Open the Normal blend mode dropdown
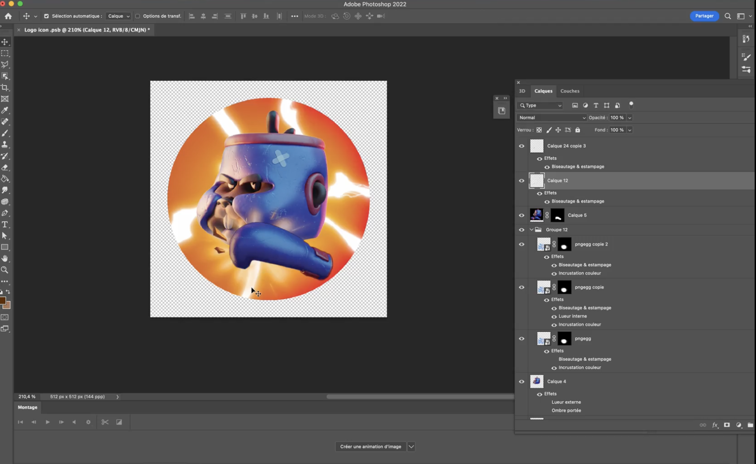The width and height of the screenshot is (756, 464). pyautogui.click(x=552, y=118)
